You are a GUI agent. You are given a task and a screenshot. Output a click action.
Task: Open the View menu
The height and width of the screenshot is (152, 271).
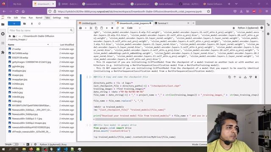pos(23,18)
